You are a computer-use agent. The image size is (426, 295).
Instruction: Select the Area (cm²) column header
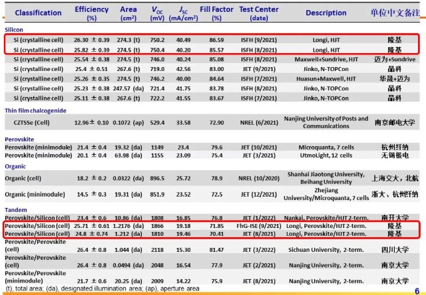(128, 13)
